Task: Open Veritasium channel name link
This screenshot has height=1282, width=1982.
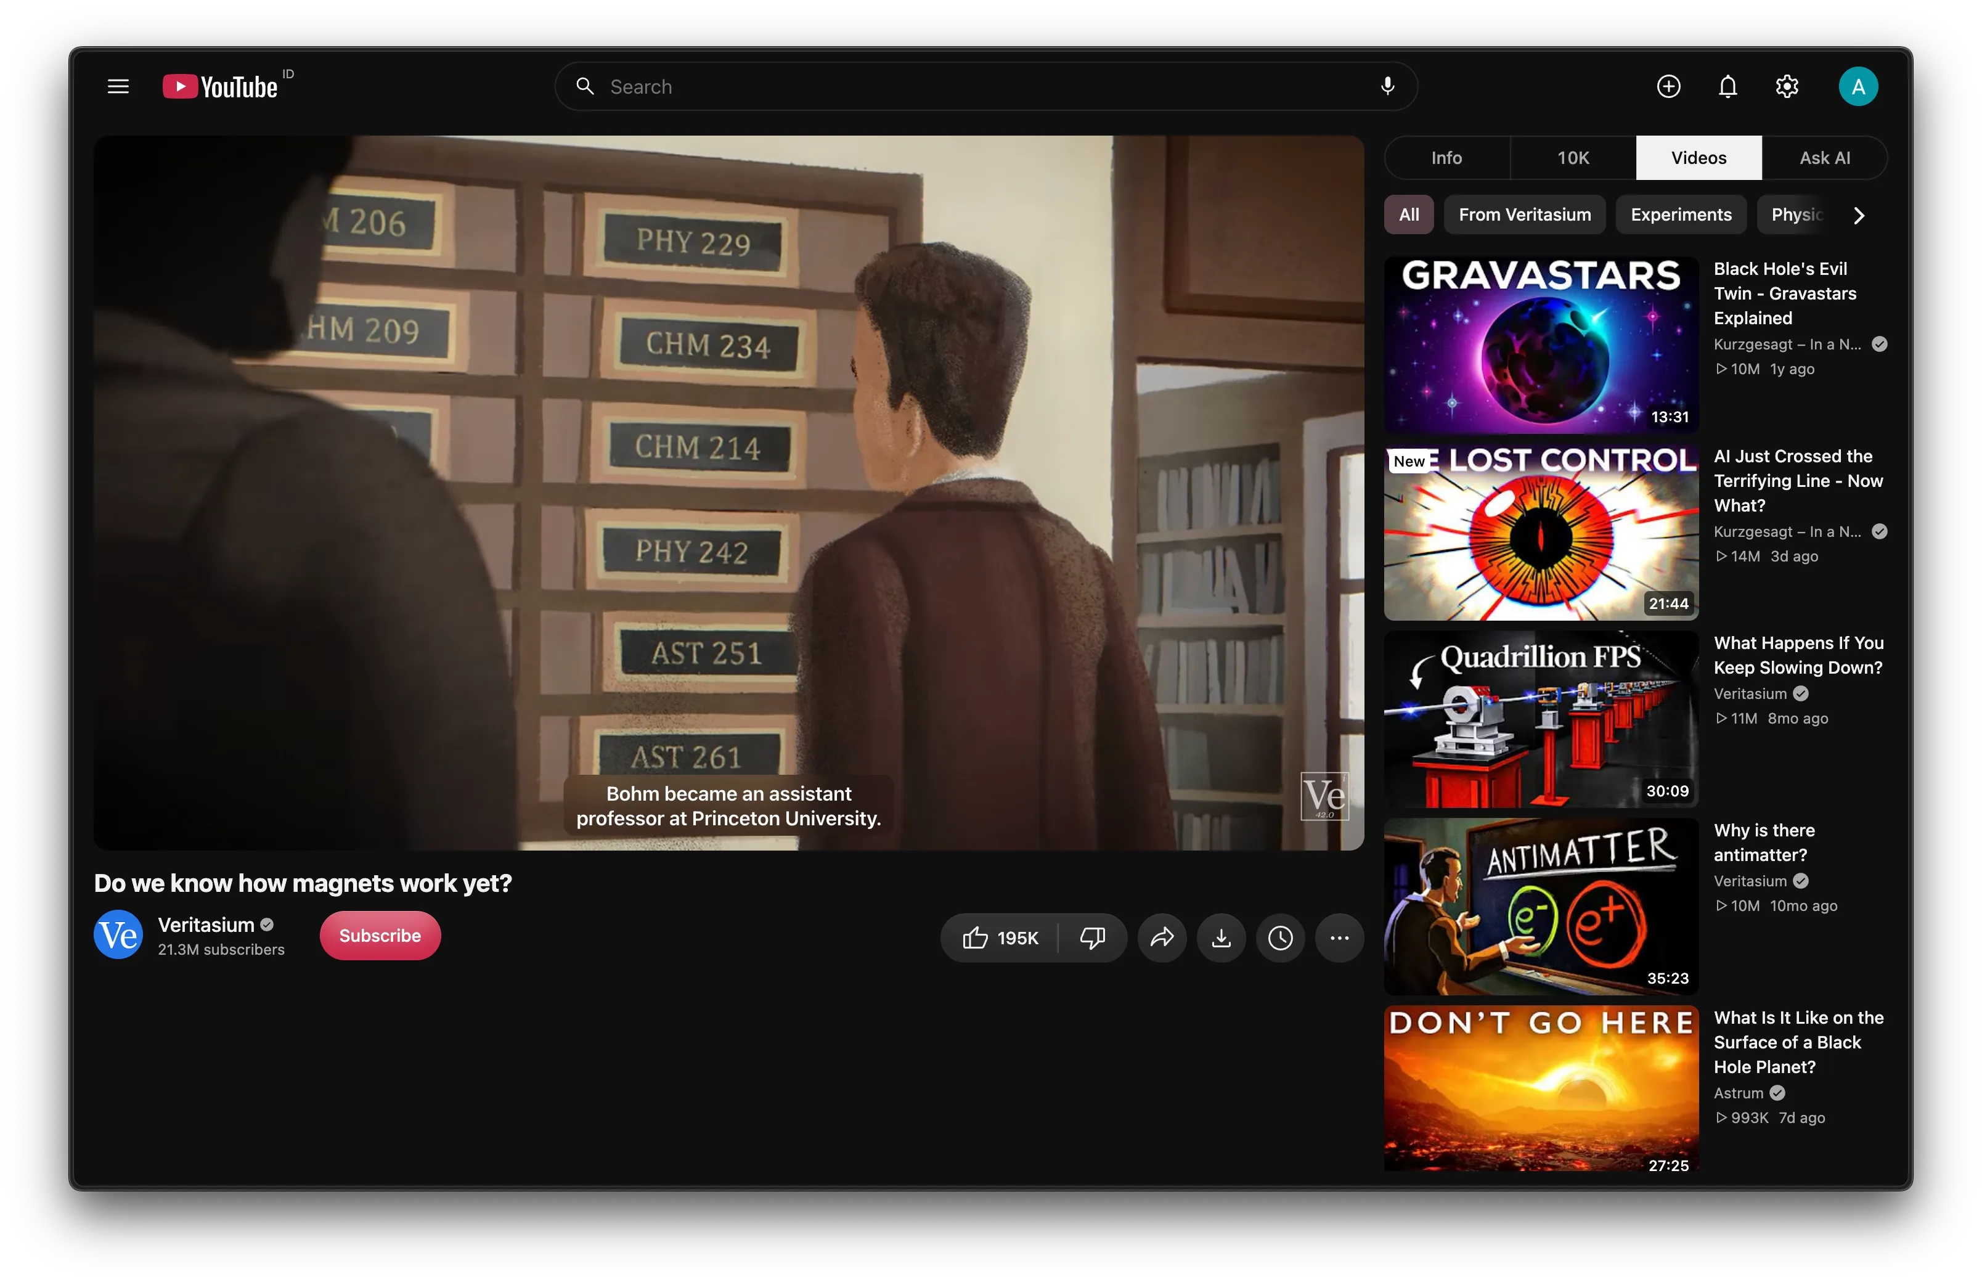Action: click(x=206, y=925)
